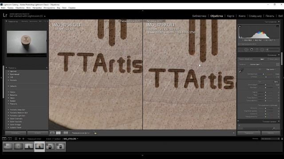Open Grid view from filmstrip bar
Screen dimensions: 284x159
(16, 139)
